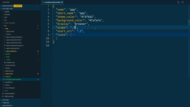
Task: Expand the NPM Scripts panel
Action: tap(7, 106)
